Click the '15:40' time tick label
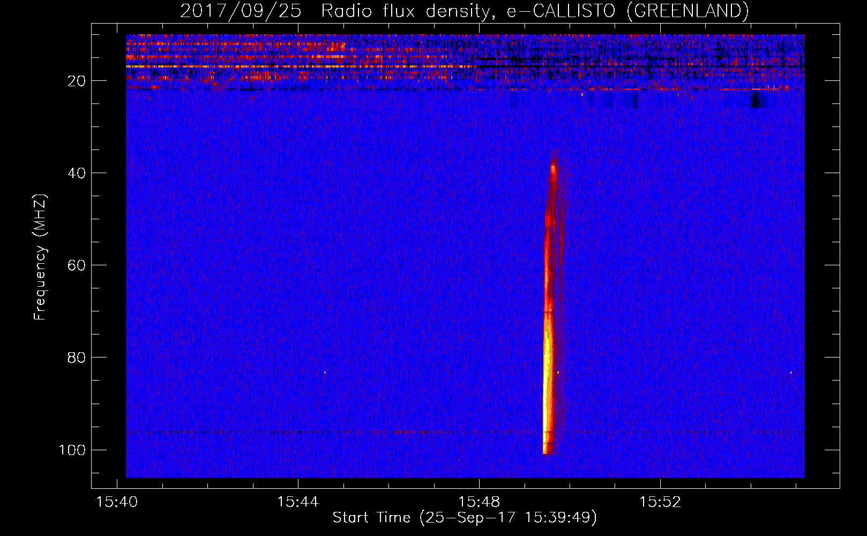Screen dimensions: 867x536 (117, 502)
